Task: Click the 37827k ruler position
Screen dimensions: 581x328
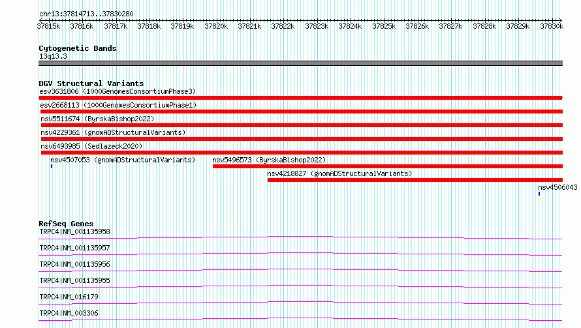Action: 450,26
